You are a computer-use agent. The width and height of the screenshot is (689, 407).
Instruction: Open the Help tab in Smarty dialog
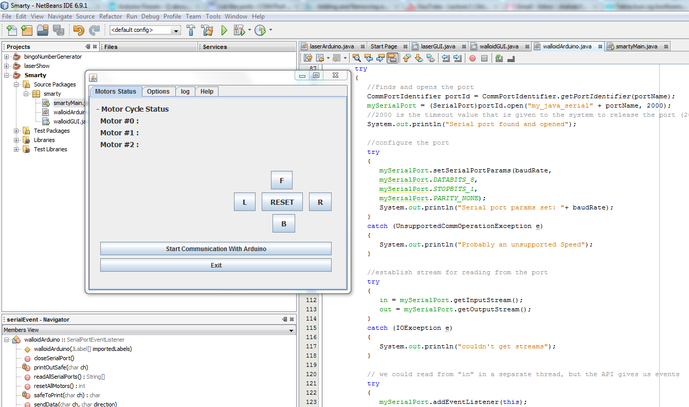click(x=207, y=92)
